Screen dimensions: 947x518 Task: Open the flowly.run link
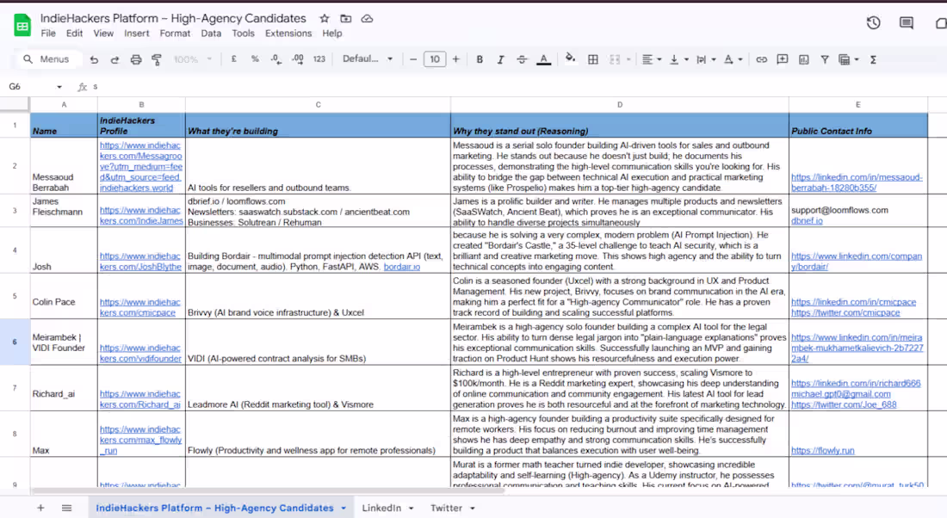[x=822, y=450]
